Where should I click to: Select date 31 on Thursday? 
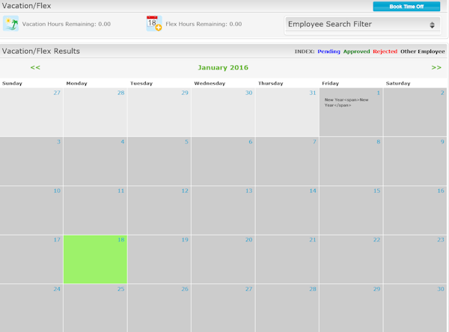point(287,112)
